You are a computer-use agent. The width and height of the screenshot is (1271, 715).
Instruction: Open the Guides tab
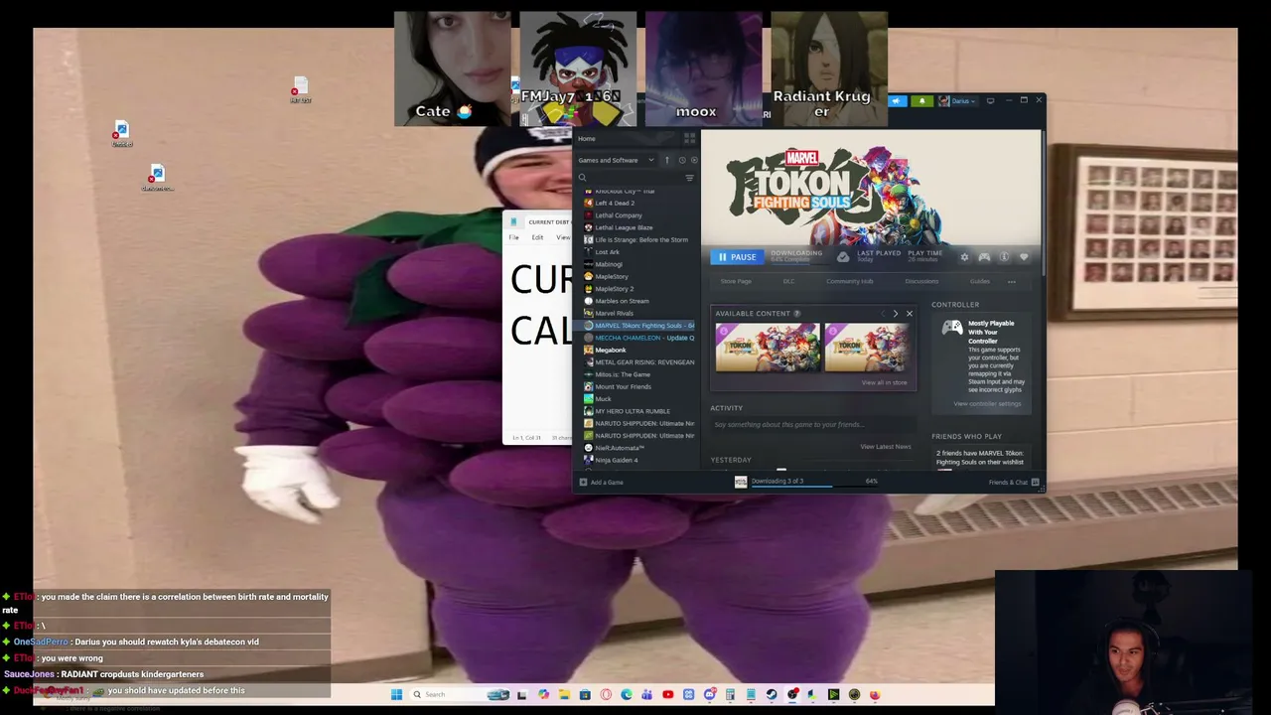(980, 282)
